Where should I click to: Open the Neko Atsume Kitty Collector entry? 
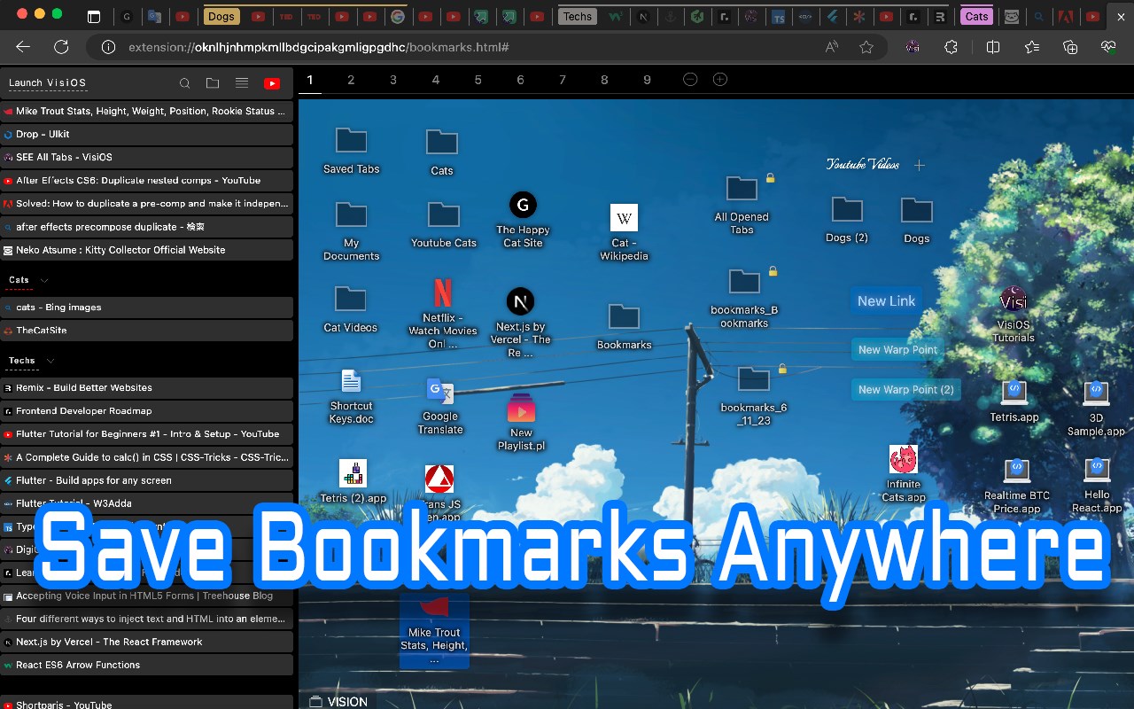tap(146, 250)
